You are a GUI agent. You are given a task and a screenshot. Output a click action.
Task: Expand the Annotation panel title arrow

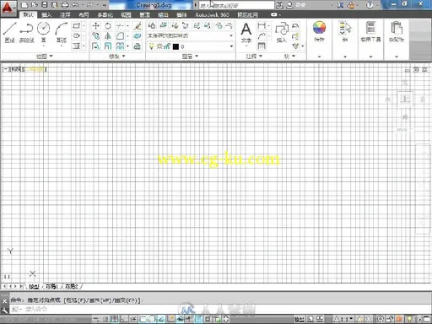coord(261,57)
